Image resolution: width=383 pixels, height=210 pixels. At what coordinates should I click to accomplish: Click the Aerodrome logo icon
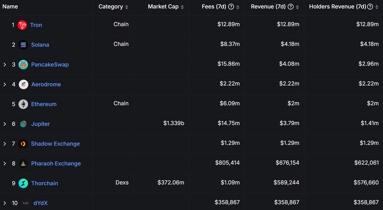(24, 84)
